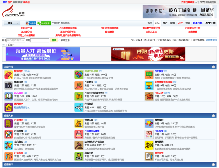Image resolution: width=219 pixels, height=168 pixels.
Task: Click the 法律及知识产权咨询 gavel icon
Action: 79,145
